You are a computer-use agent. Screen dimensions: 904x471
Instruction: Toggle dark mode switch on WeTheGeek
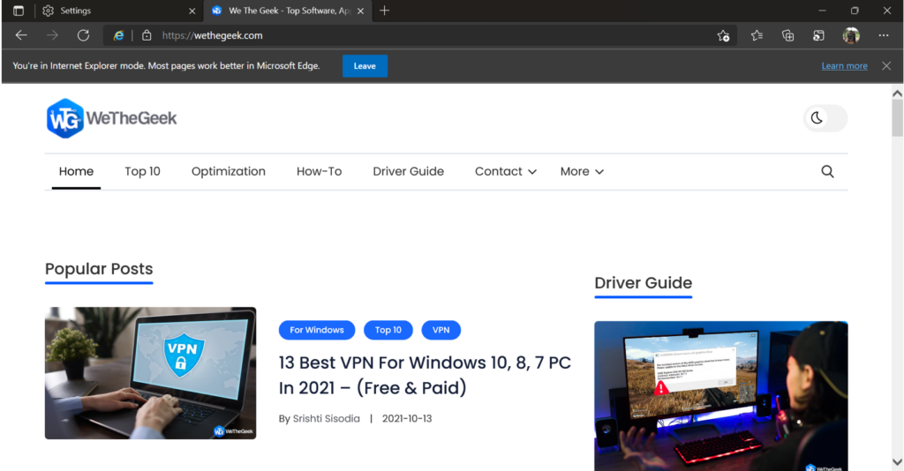click(825, 118)
